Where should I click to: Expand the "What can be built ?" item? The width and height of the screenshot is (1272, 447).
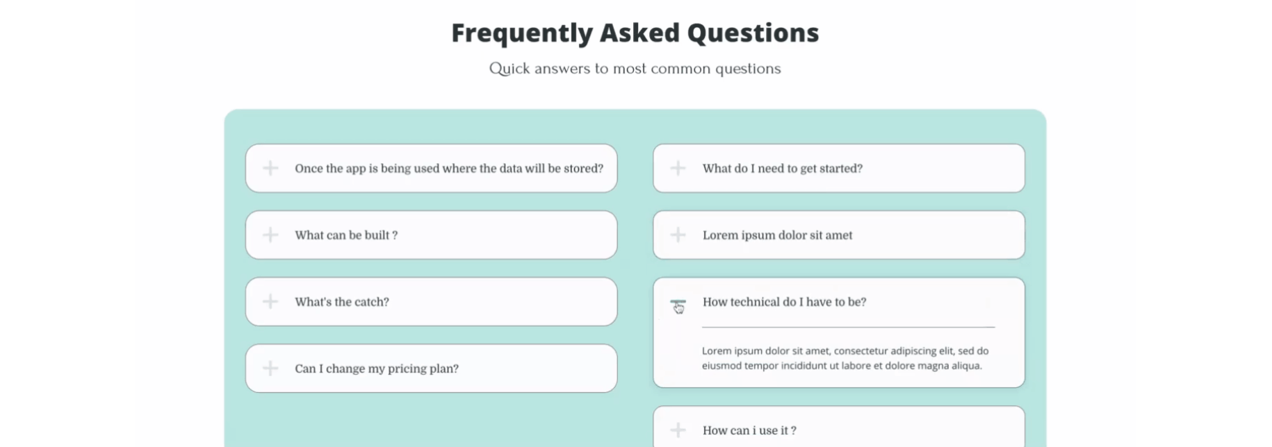(x=346, y=235)
